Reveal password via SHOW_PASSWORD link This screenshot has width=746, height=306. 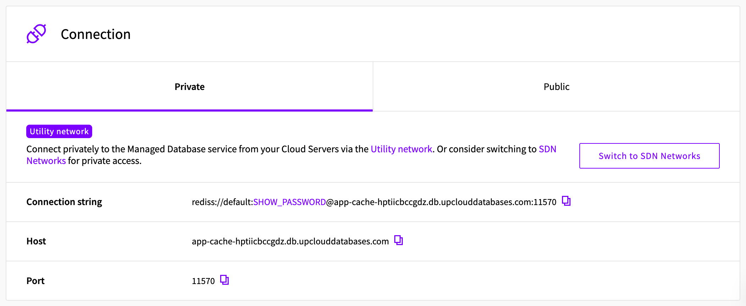coord(289,202)
